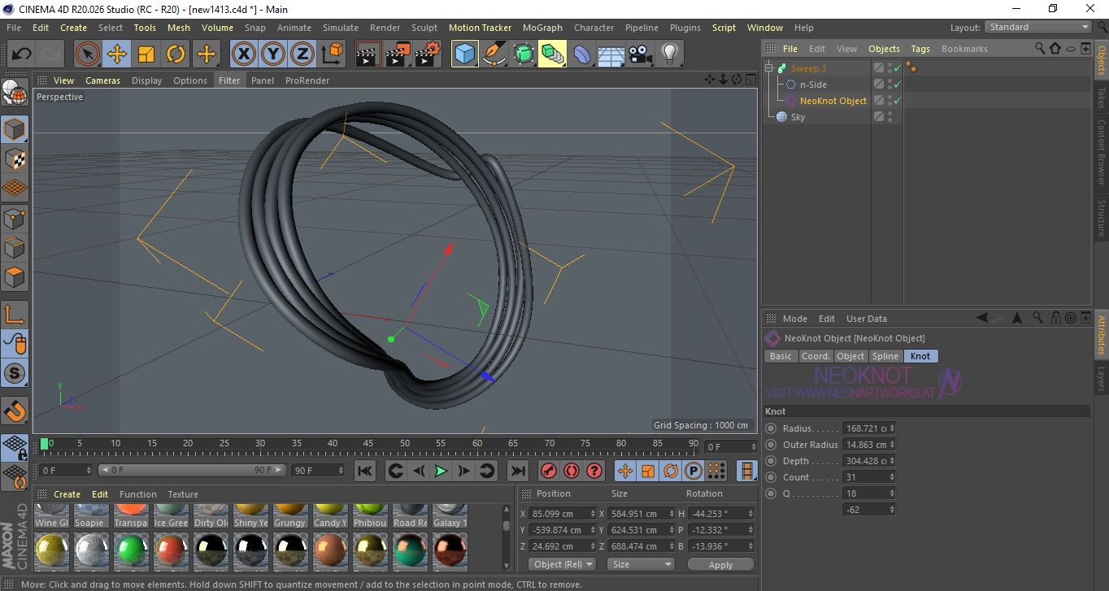1109x591 pixels.
Task: Switch to the Spline attribute tab
Action: (885, 356)
